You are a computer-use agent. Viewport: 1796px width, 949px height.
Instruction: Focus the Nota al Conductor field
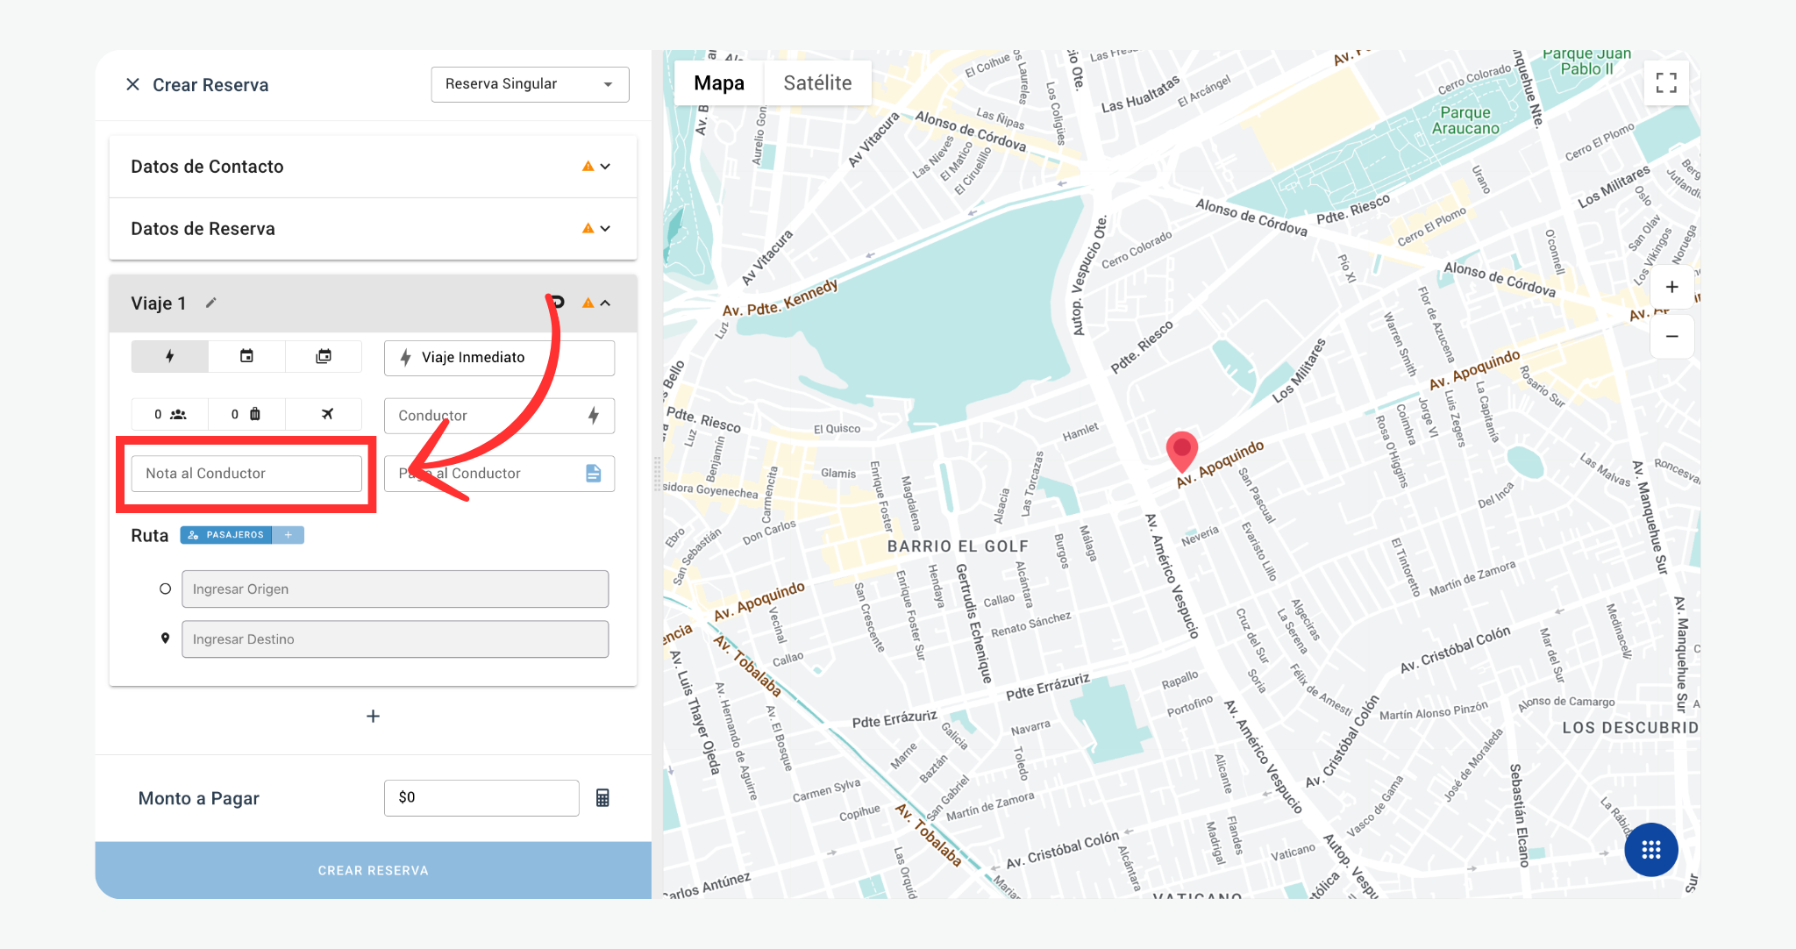point(246,474)
